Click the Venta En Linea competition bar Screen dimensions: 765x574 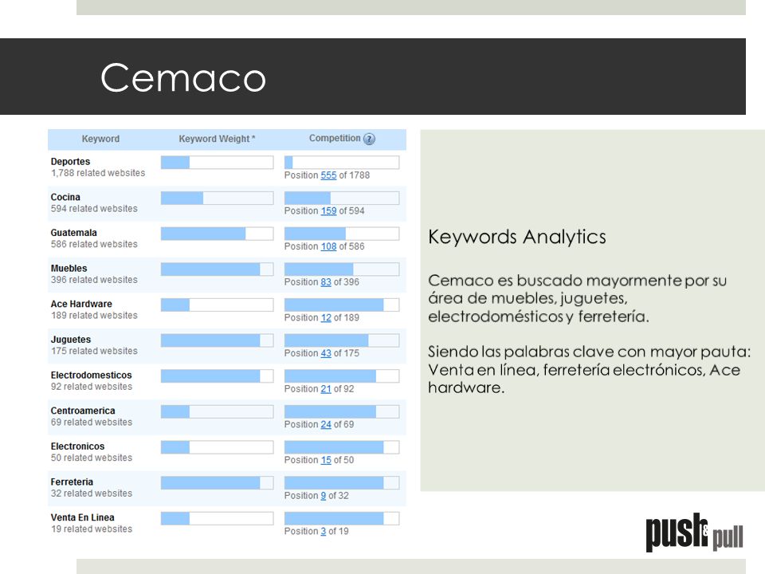[x=342, y=519]
